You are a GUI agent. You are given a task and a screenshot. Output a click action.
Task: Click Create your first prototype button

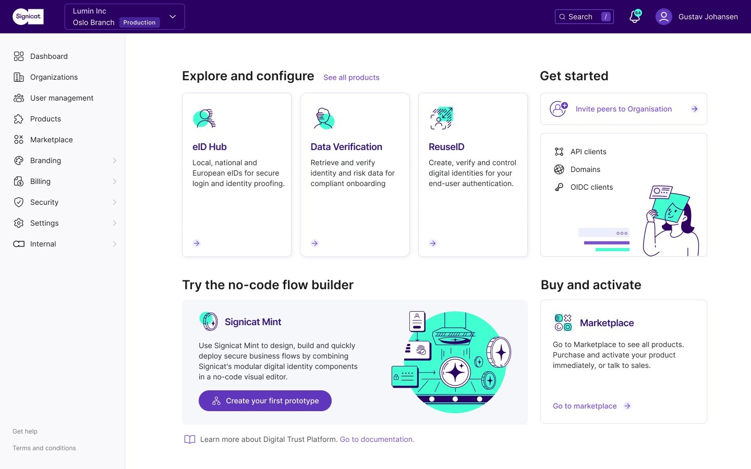click(265, 401)
